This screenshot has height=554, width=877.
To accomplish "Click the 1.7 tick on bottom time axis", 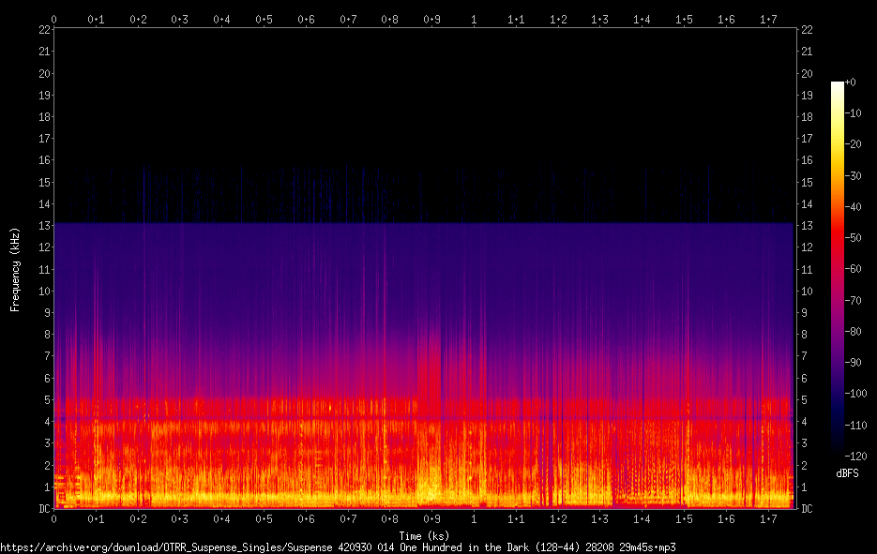I will pyautogui.click(x=768, y=518).
